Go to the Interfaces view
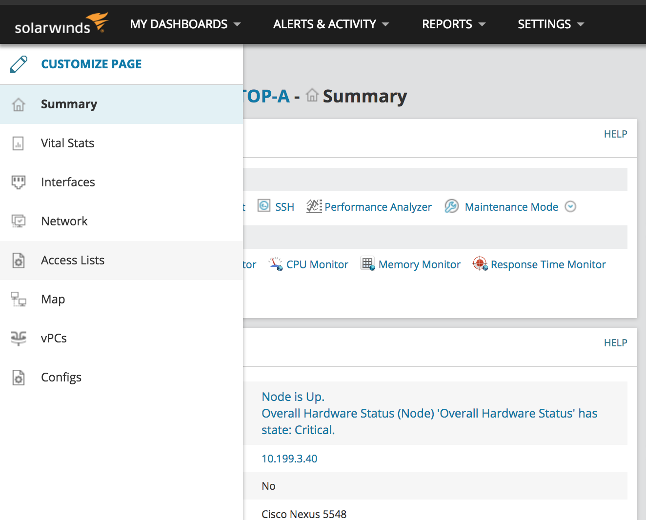This screenshot has height=520, width=646. pos(121,182)
